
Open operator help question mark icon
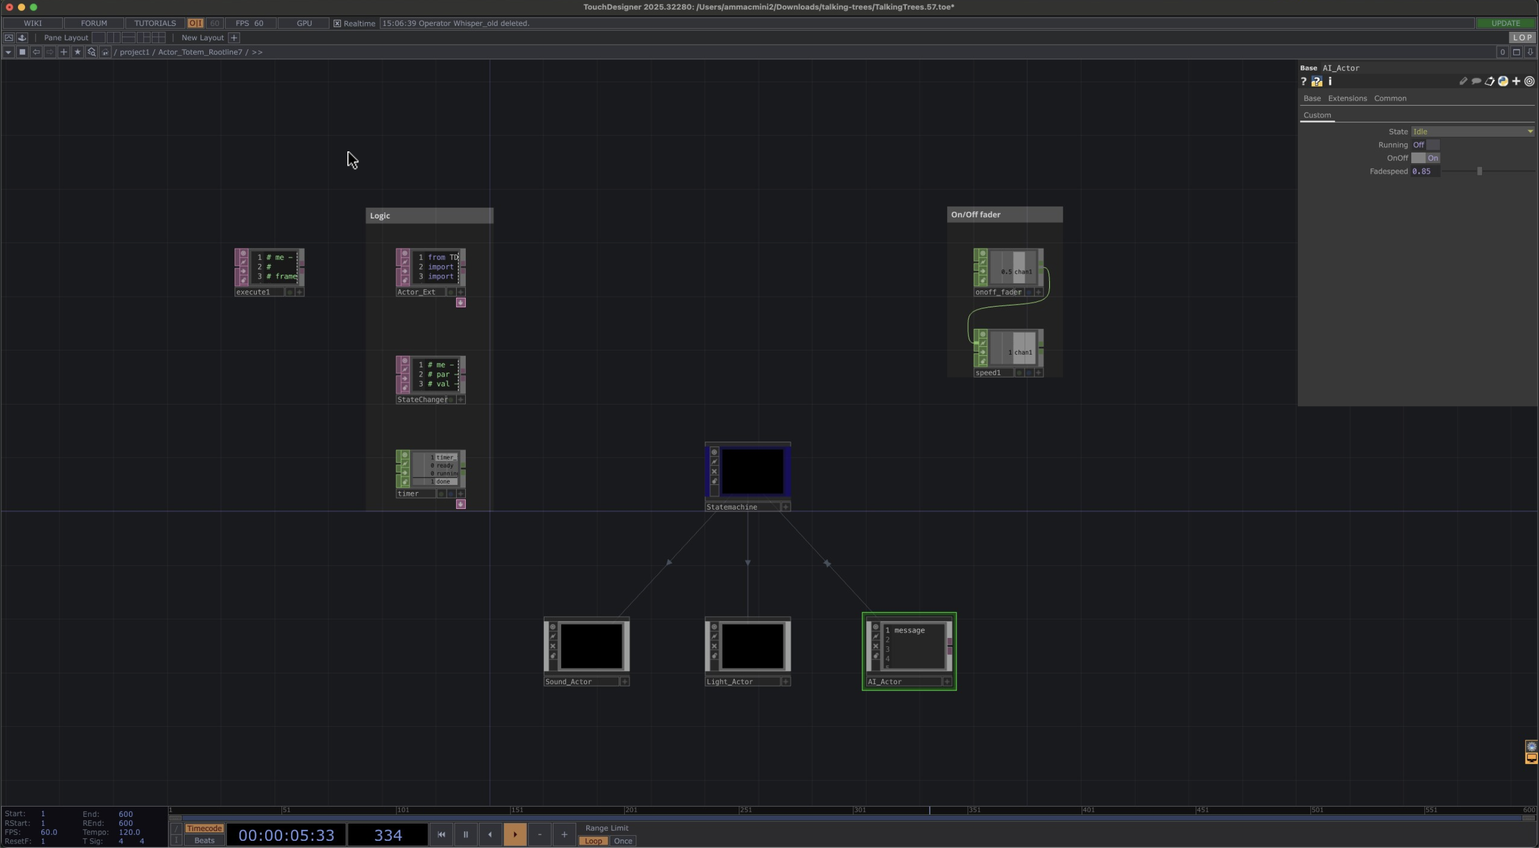[1303, 81]
